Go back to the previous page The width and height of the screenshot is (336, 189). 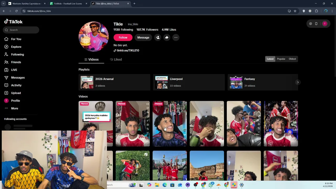tap(4, 11)
